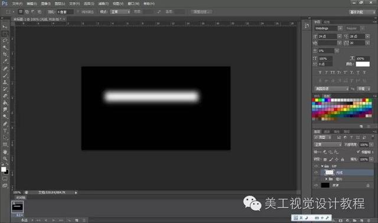Image resolution: width=378 pixels, height=223 pixels.
Task: Expand the collapsed group below selected layer
Action: (x=326, y=179)
